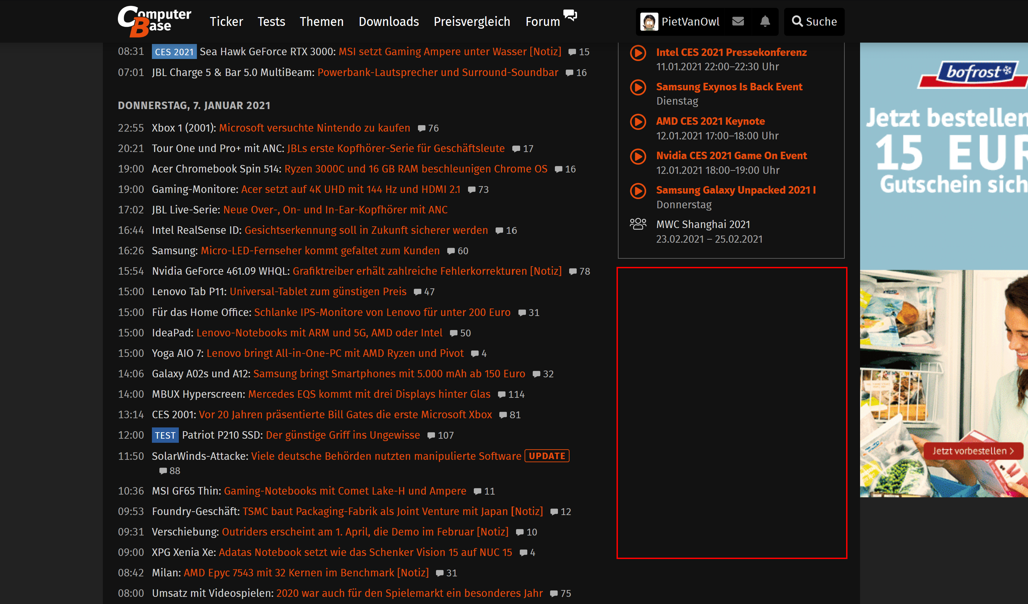Open the Samsung Galaxy Unpacked 2021 link
The image size is (1028, 604).
[735, 190]
